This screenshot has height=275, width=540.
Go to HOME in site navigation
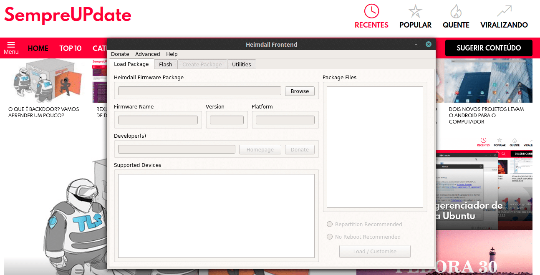38,48
